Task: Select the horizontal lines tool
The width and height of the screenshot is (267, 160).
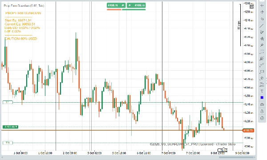Action: [262, 52]
